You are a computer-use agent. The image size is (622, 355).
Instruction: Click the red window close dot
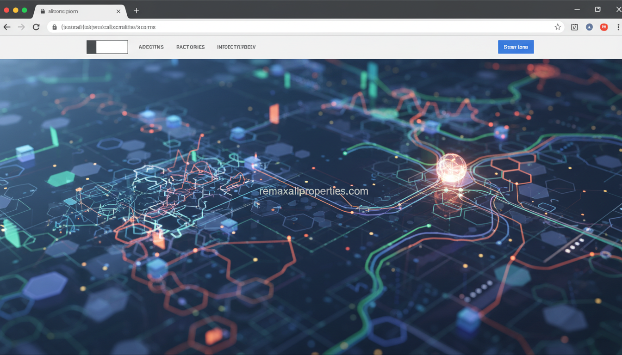pyautogui.click(x=6, y=10)
